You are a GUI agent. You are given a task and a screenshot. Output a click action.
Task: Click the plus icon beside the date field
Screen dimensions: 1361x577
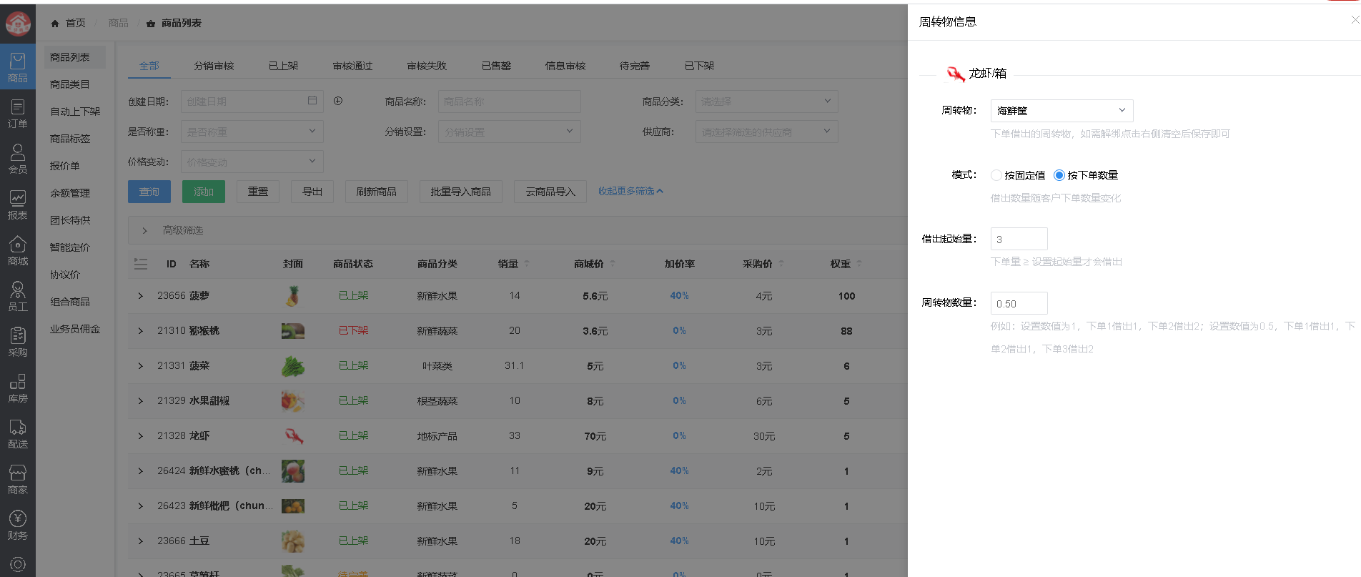[338, 101]
